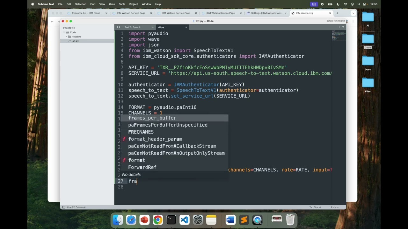This screenshot has width=408, height=229.
Task: Click the minimap code preview
Action: (x=338, y=36)
